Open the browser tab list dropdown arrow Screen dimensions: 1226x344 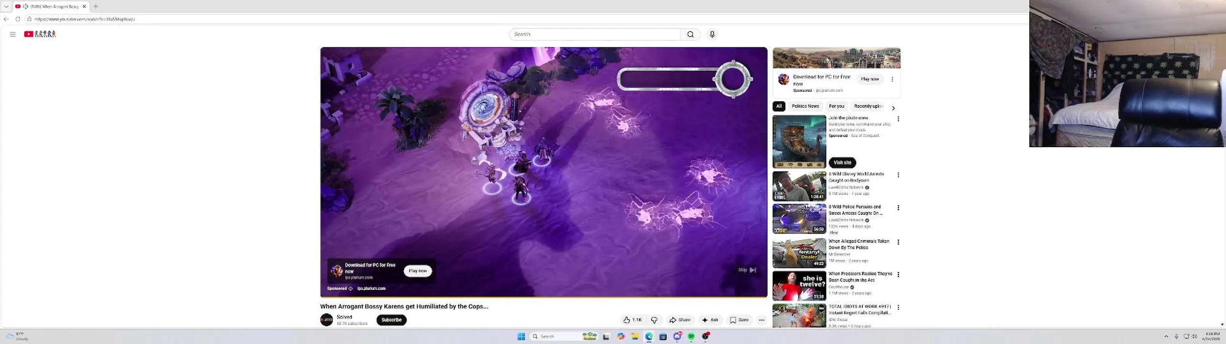point(6,6)
